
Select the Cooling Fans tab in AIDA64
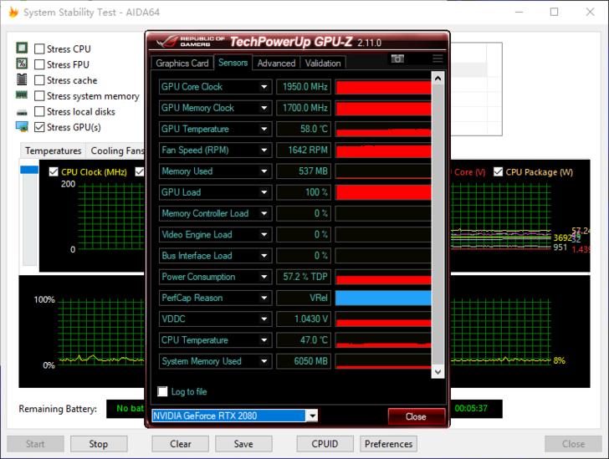[x=115, y=150]
